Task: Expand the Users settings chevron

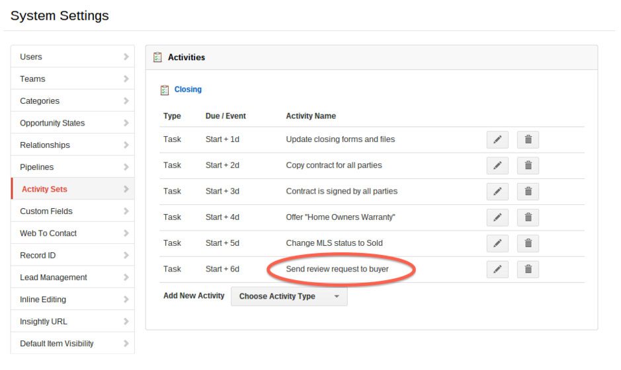Action: [x=126, y=57]
